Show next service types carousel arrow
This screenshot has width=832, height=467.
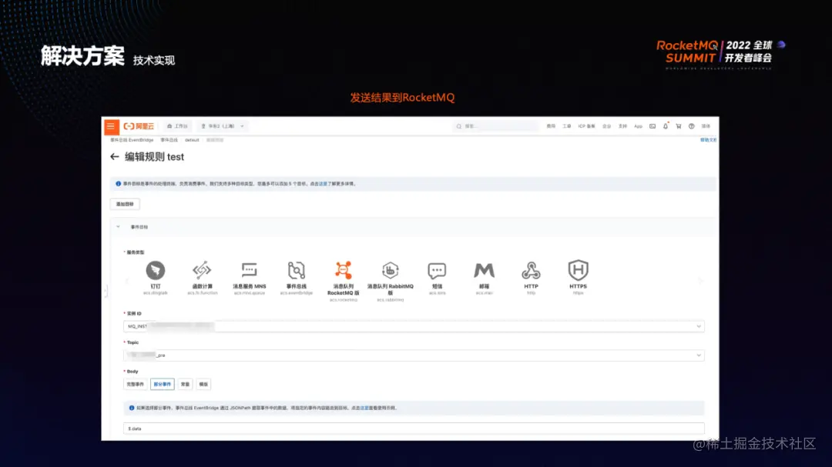(x=700, y=280)
